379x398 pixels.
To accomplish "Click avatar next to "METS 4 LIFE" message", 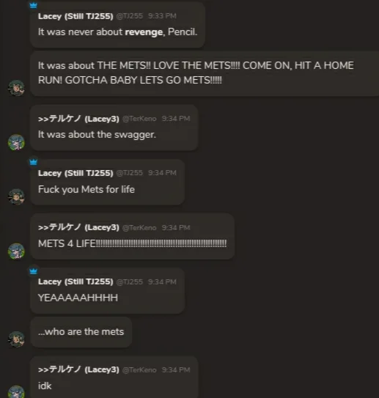I will pyautogui.click(x=17, y=251).
